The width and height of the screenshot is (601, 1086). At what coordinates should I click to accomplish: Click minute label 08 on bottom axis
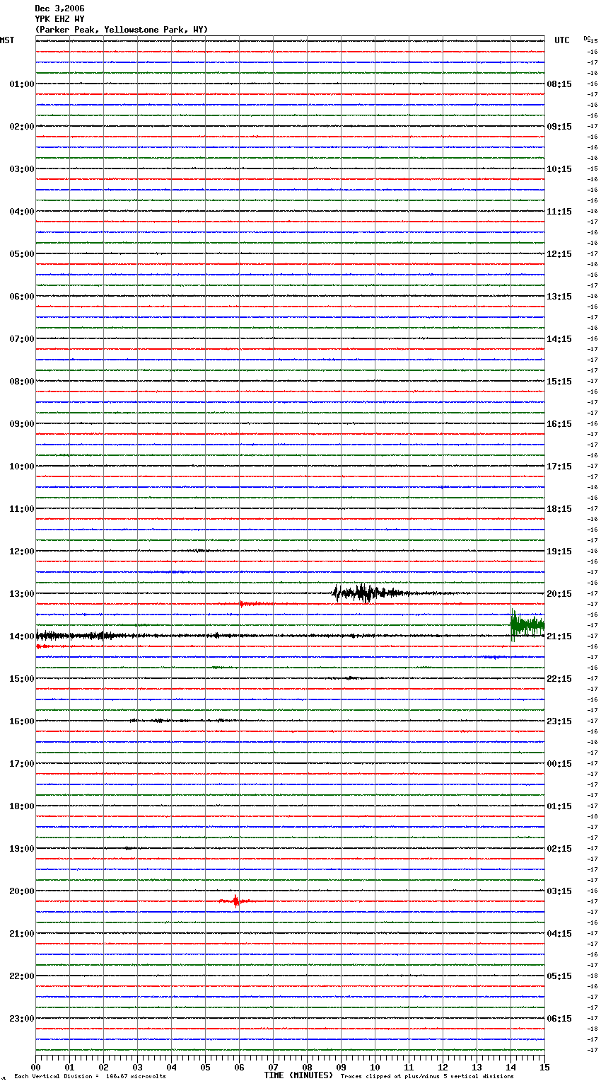[307, 1067]
